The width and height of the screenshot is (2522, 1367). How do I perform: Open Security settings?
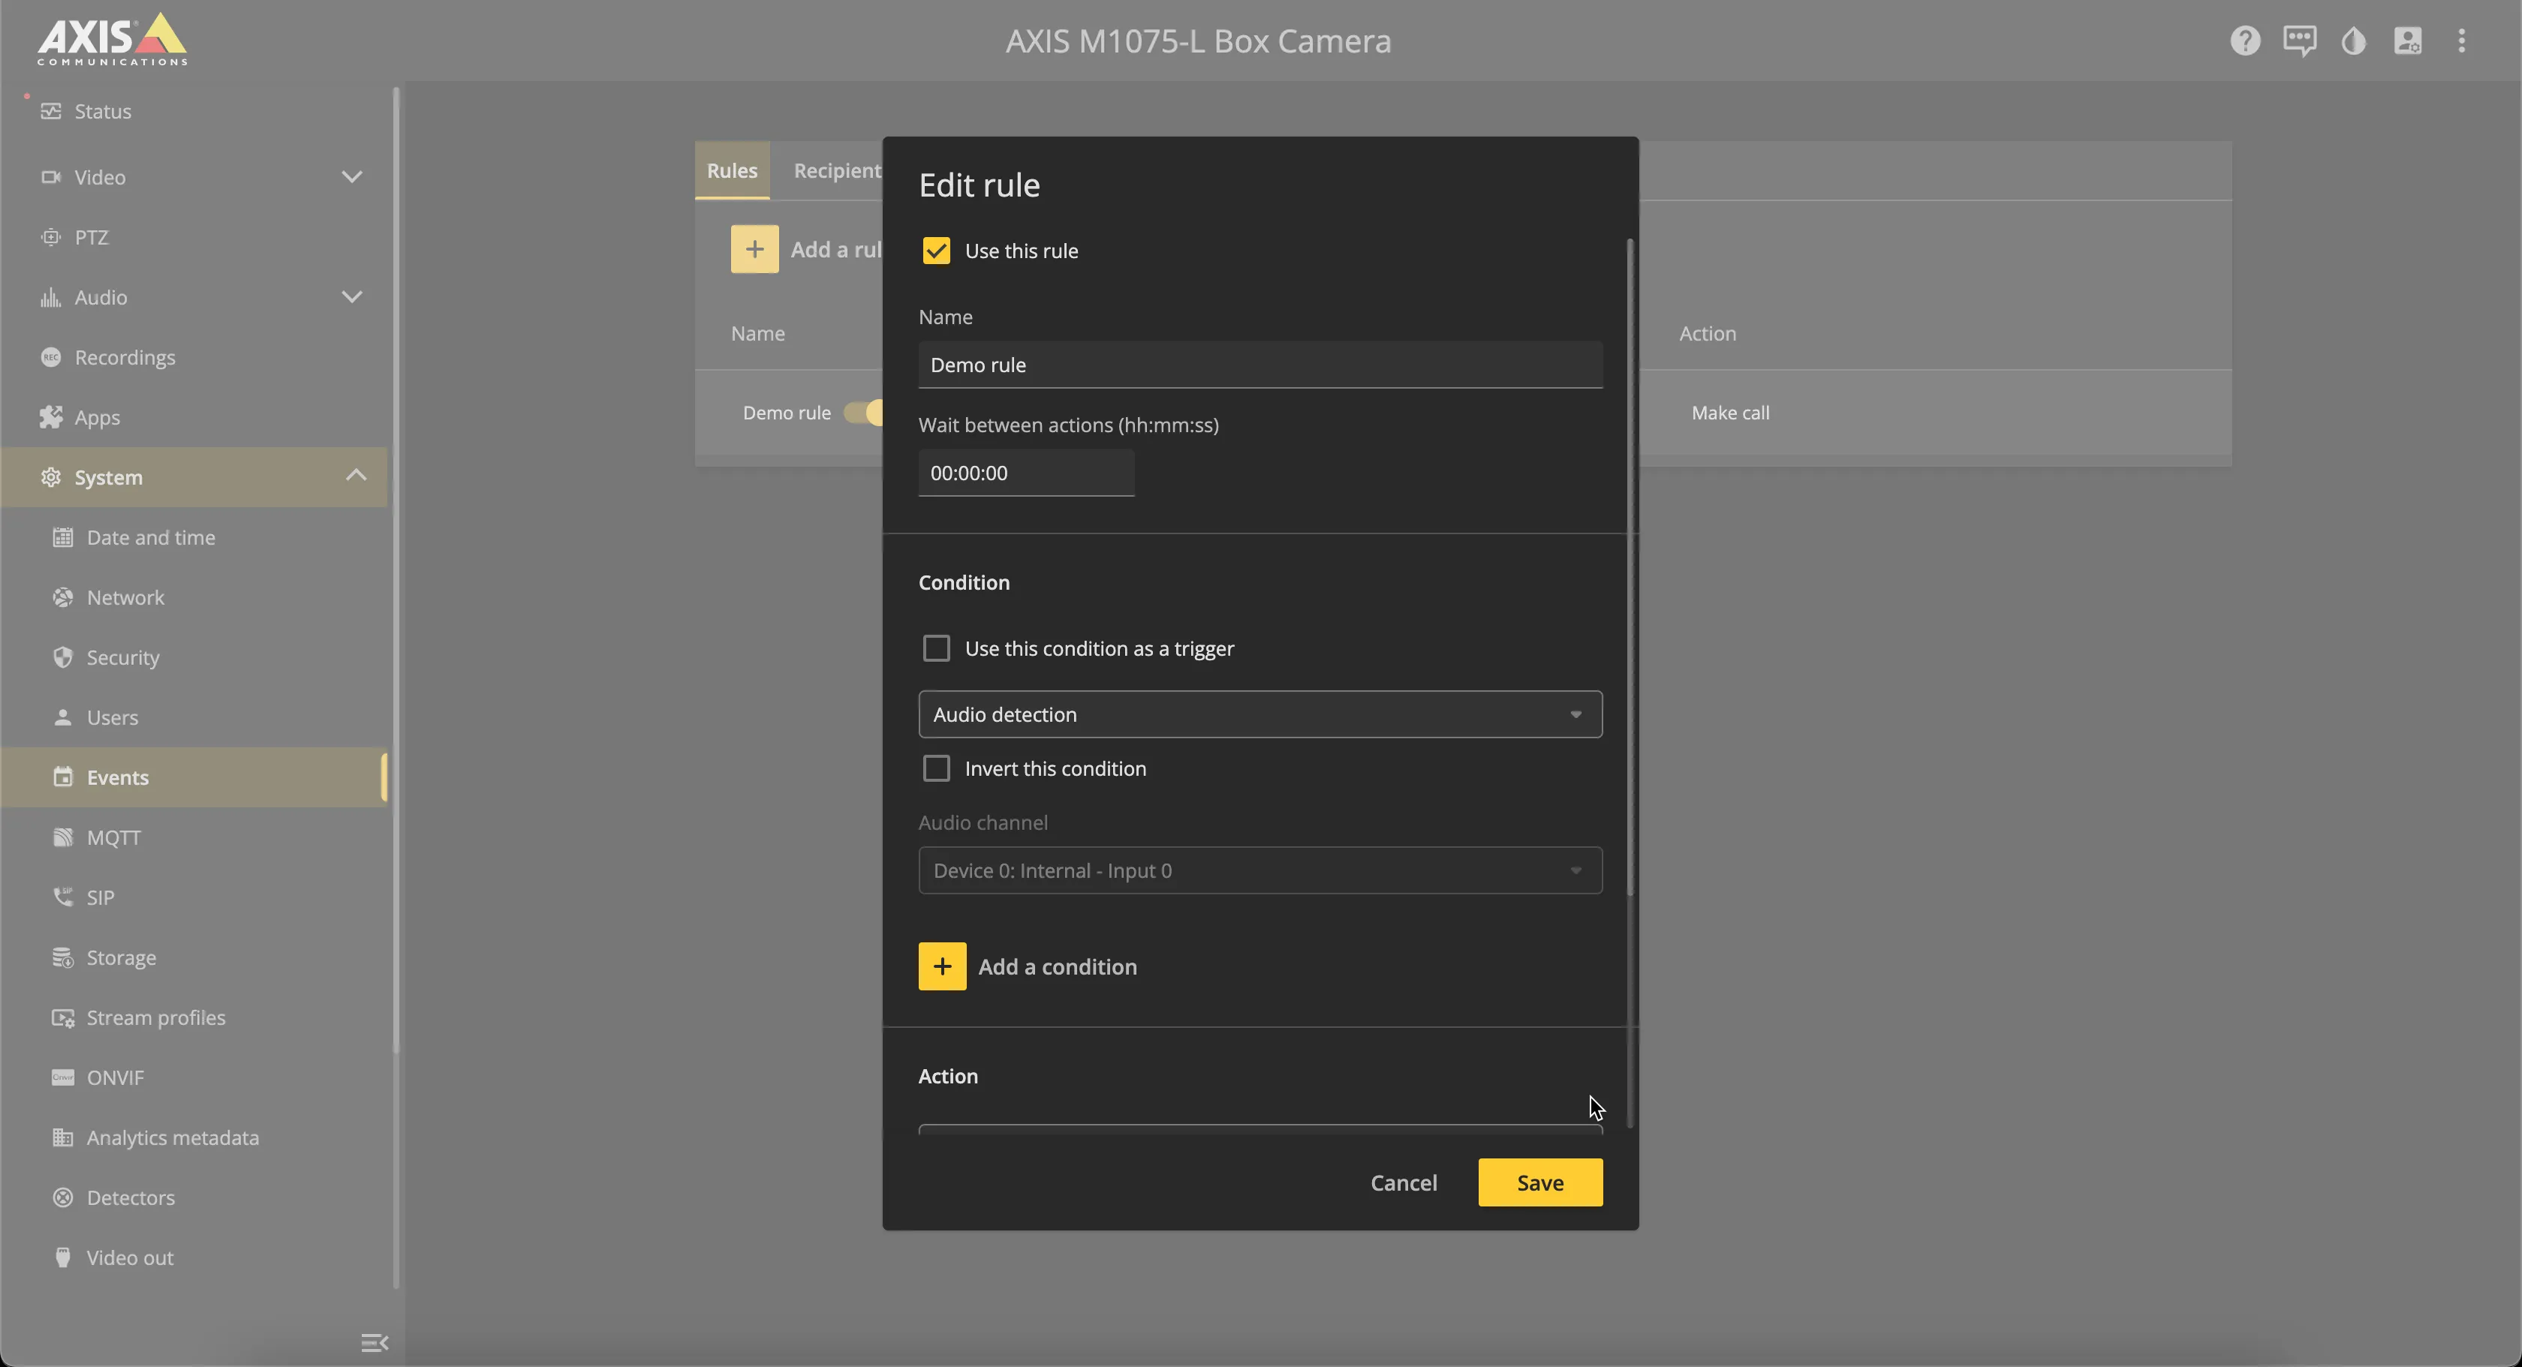pyautogui.click(x=194, y=657)
